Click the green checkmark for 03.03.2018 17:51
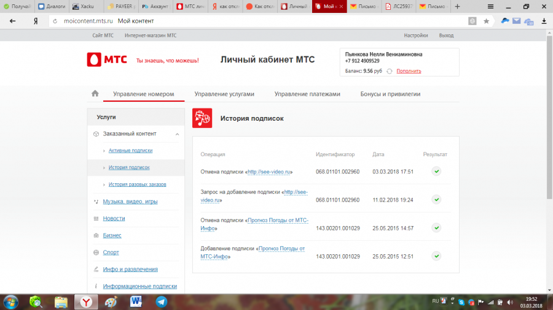Screen dimensions: 553x310 (437, 171)
